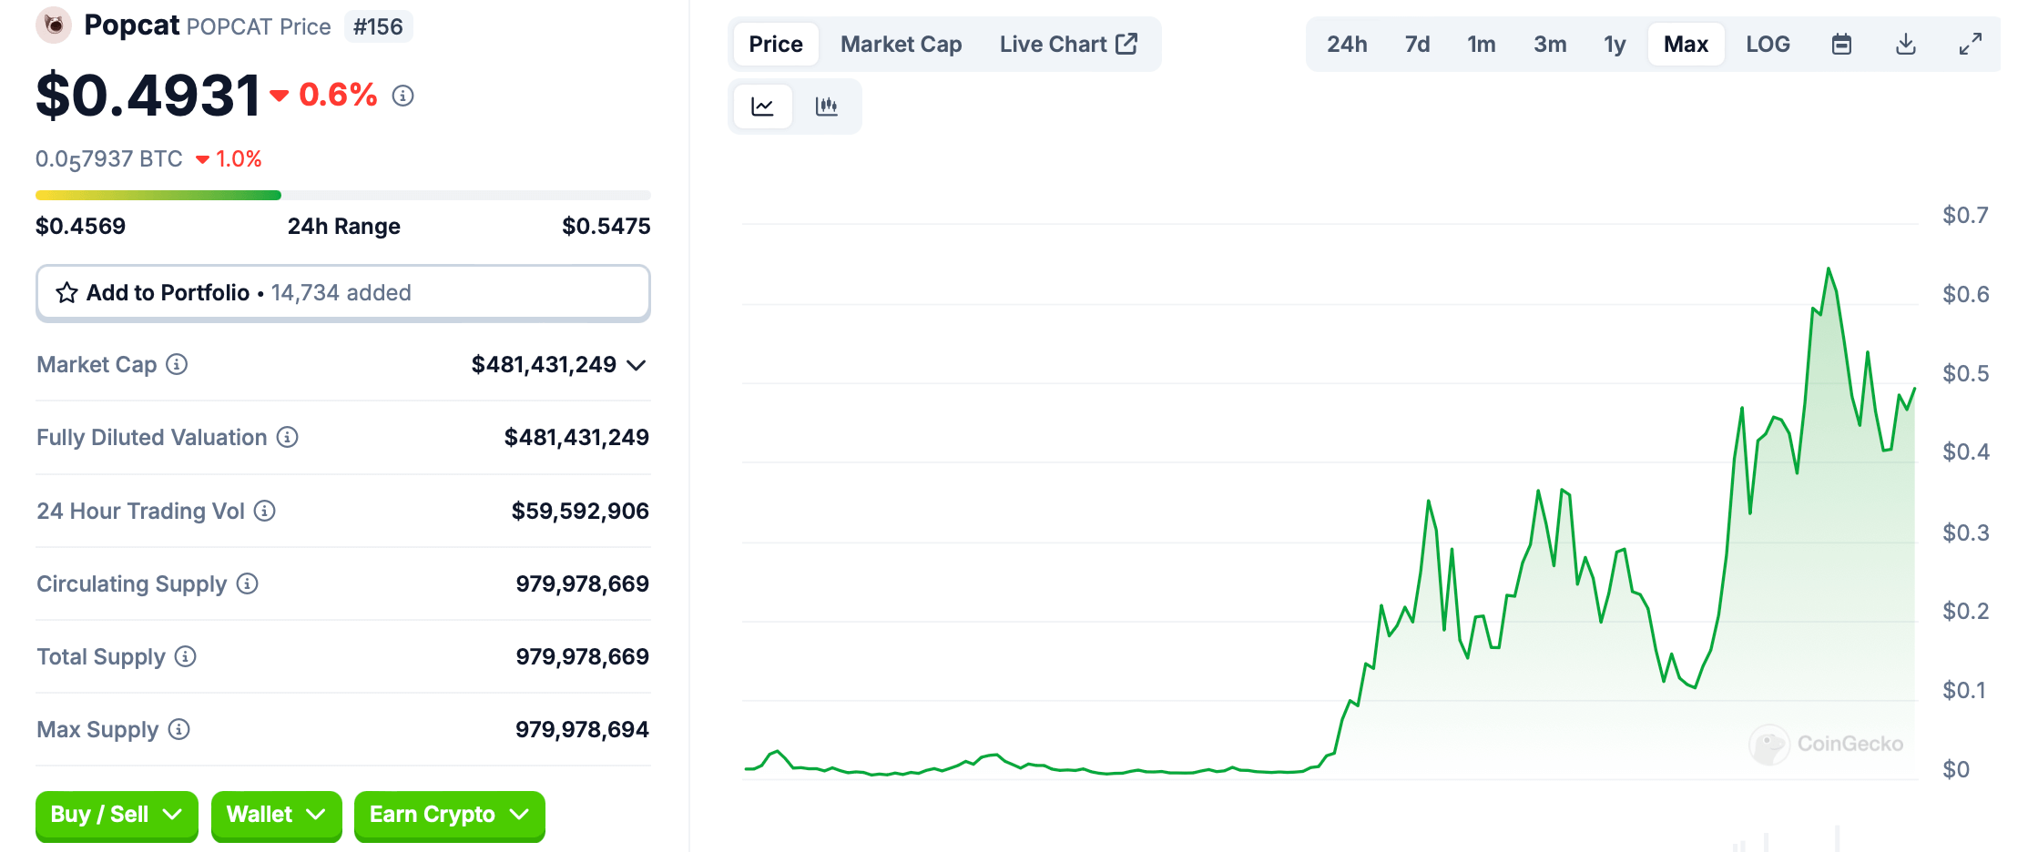This screenshot has width=2038, height=852.
Task: Open Earn Crypto dropdown
Action: 449,815
